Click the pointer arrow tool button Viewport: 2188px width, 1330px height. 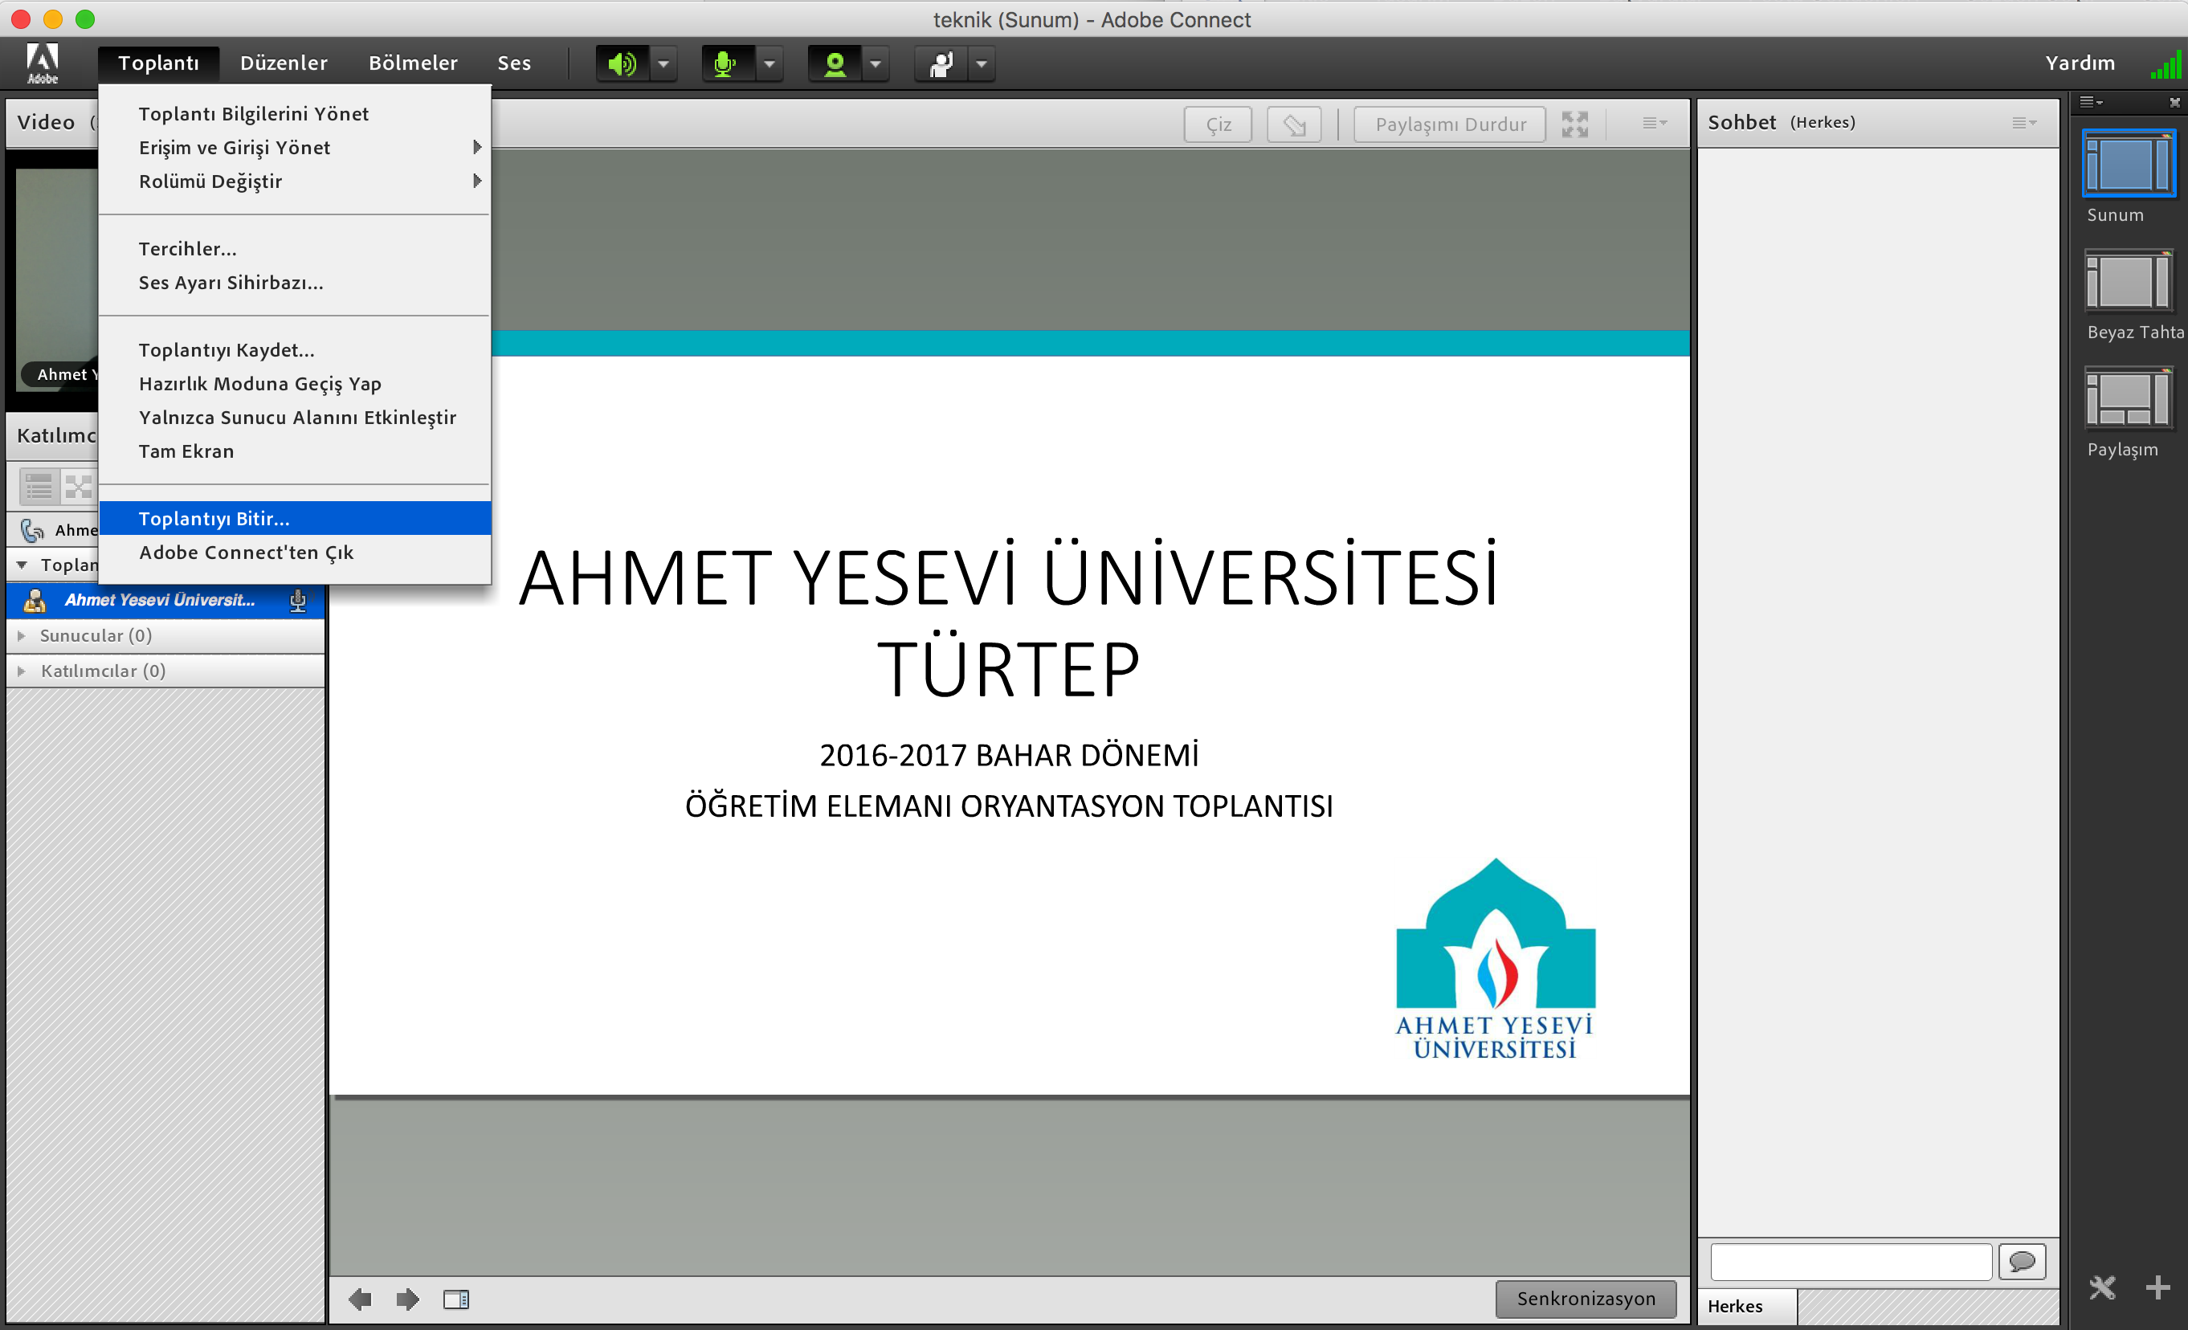tap(1294, 124)
